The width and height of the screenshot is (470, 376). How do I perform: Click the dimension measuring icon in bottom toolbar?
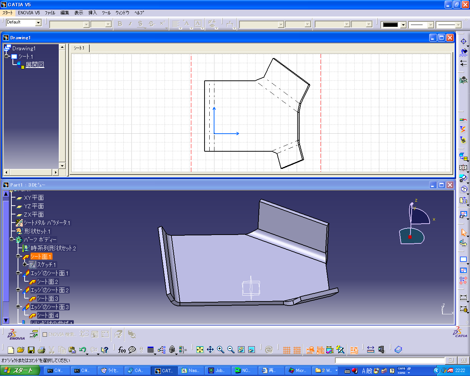(x=370, y=350)
